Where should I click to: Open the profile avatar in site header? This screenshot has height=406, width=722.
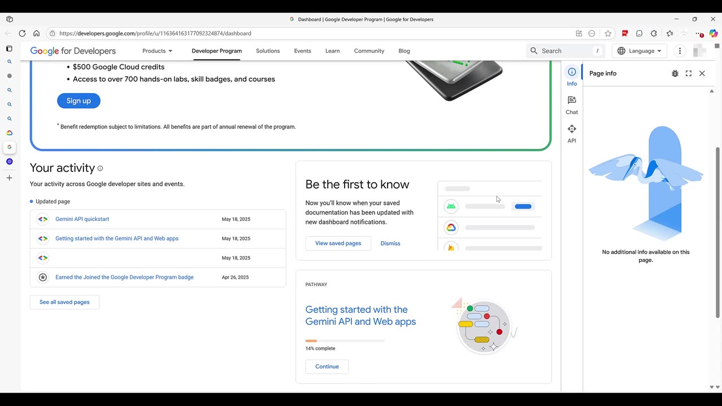point(700,51)
